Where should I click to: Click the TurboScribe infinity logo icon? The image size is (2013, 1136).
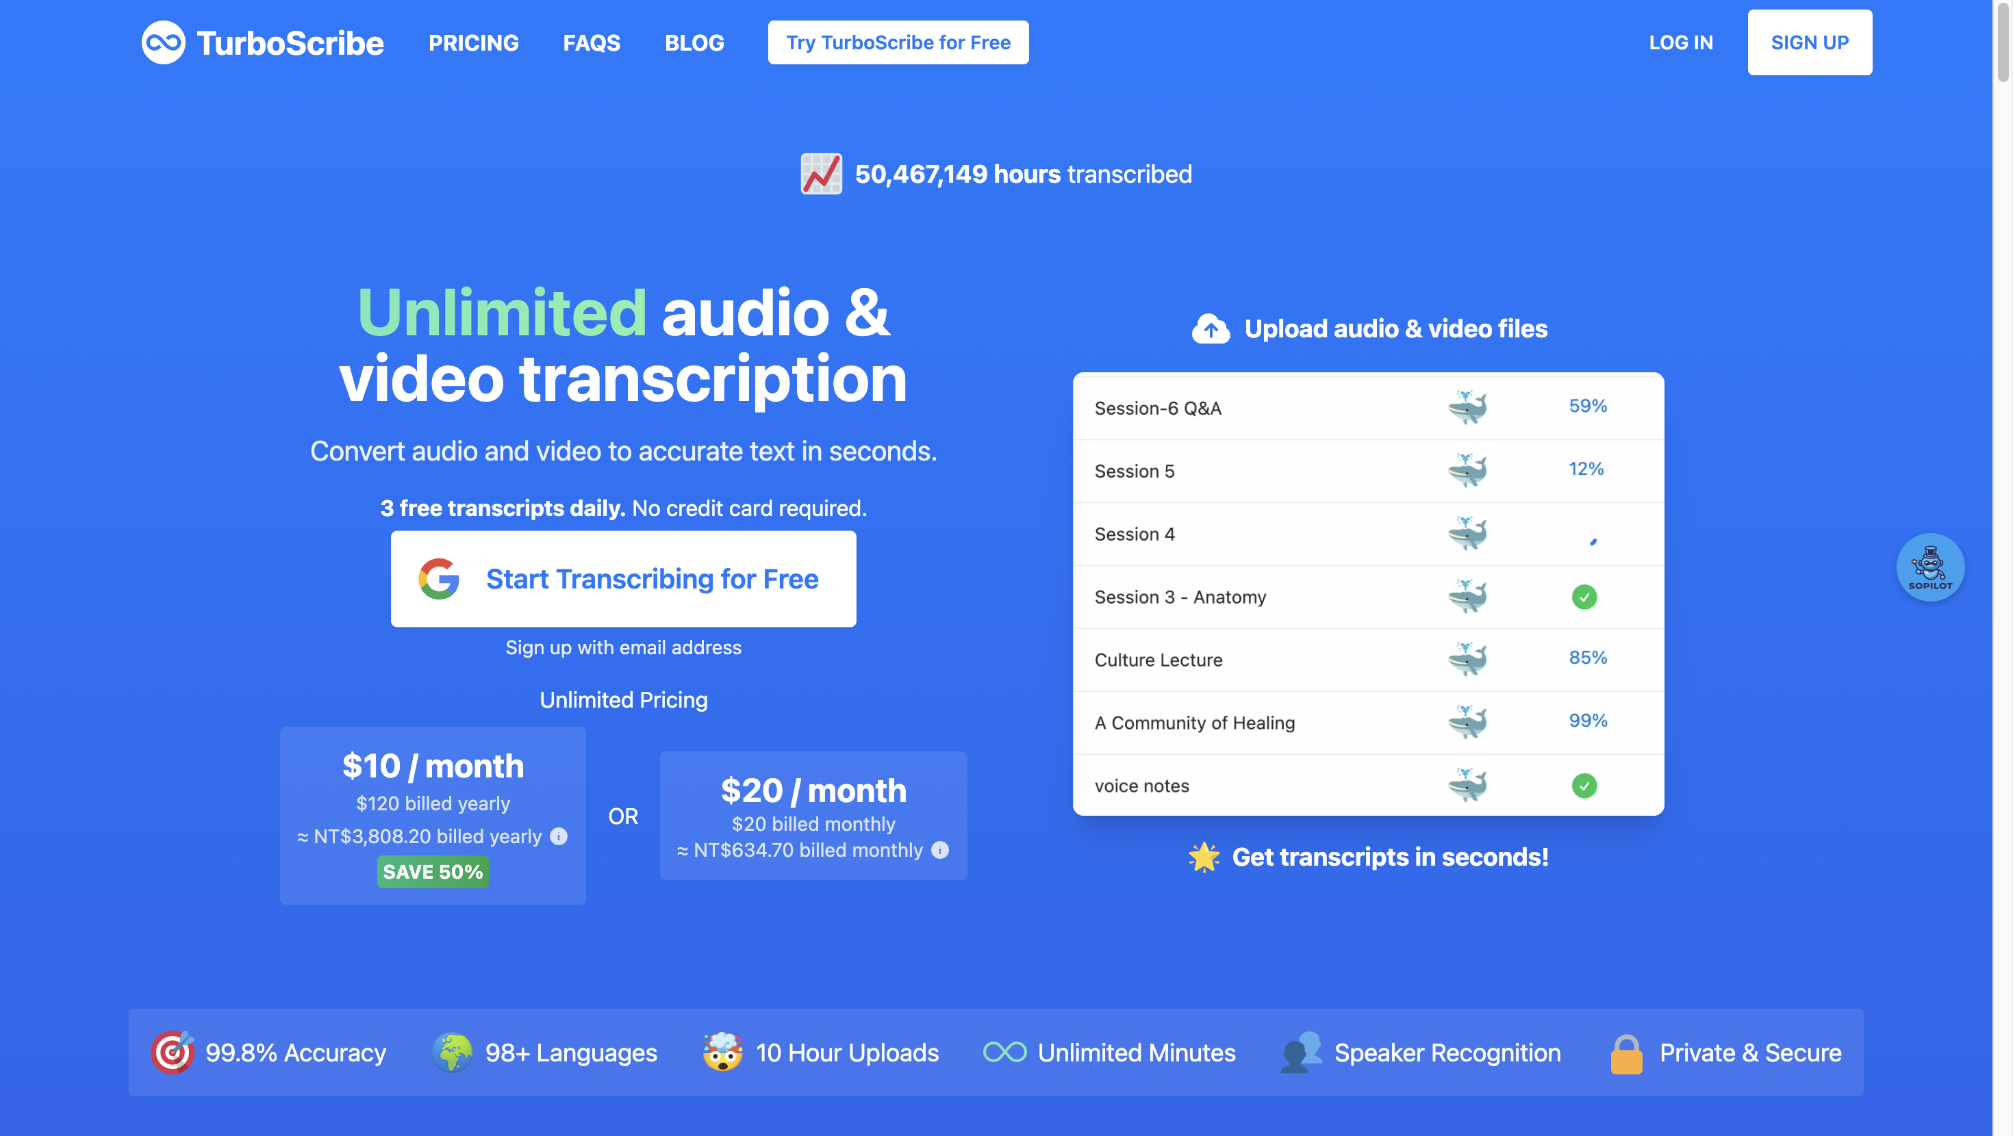coord(164,42)
